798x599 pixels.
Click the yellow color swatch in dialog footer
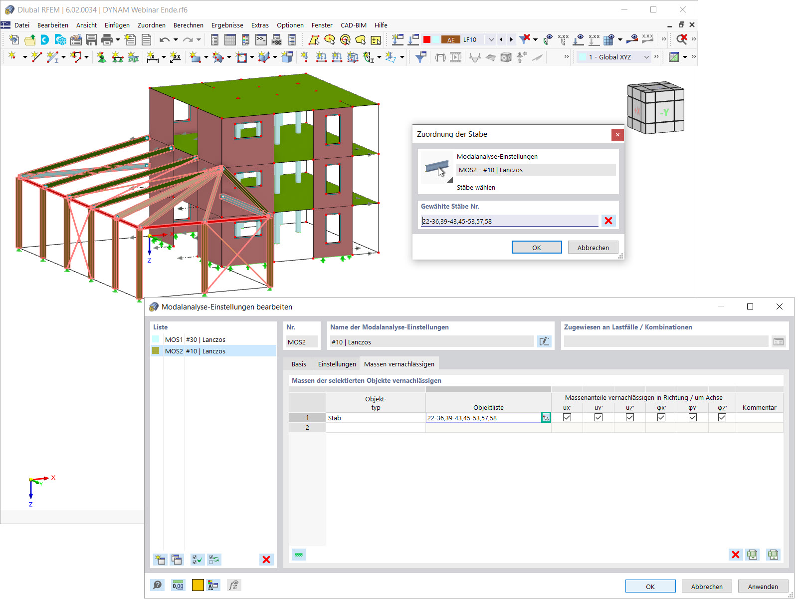(x=198, y=585)
